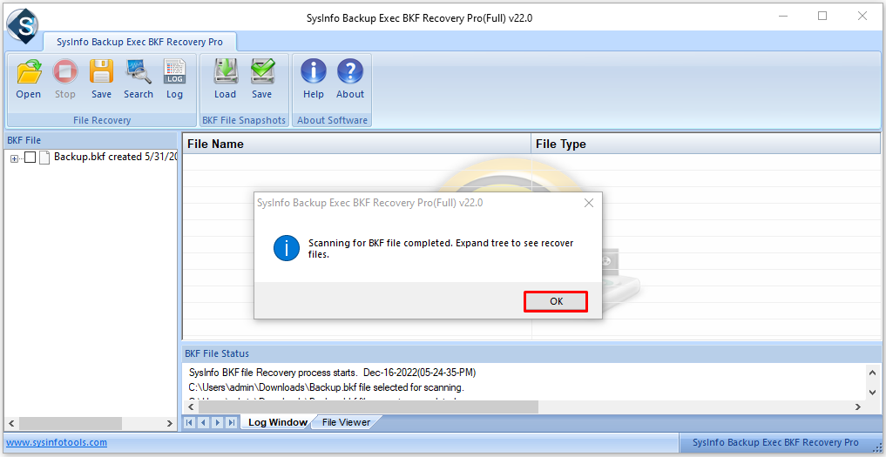Viewport: 886px width, 457px height.
Task: Click the File Type column header
Action: click(x=705, y=144)
